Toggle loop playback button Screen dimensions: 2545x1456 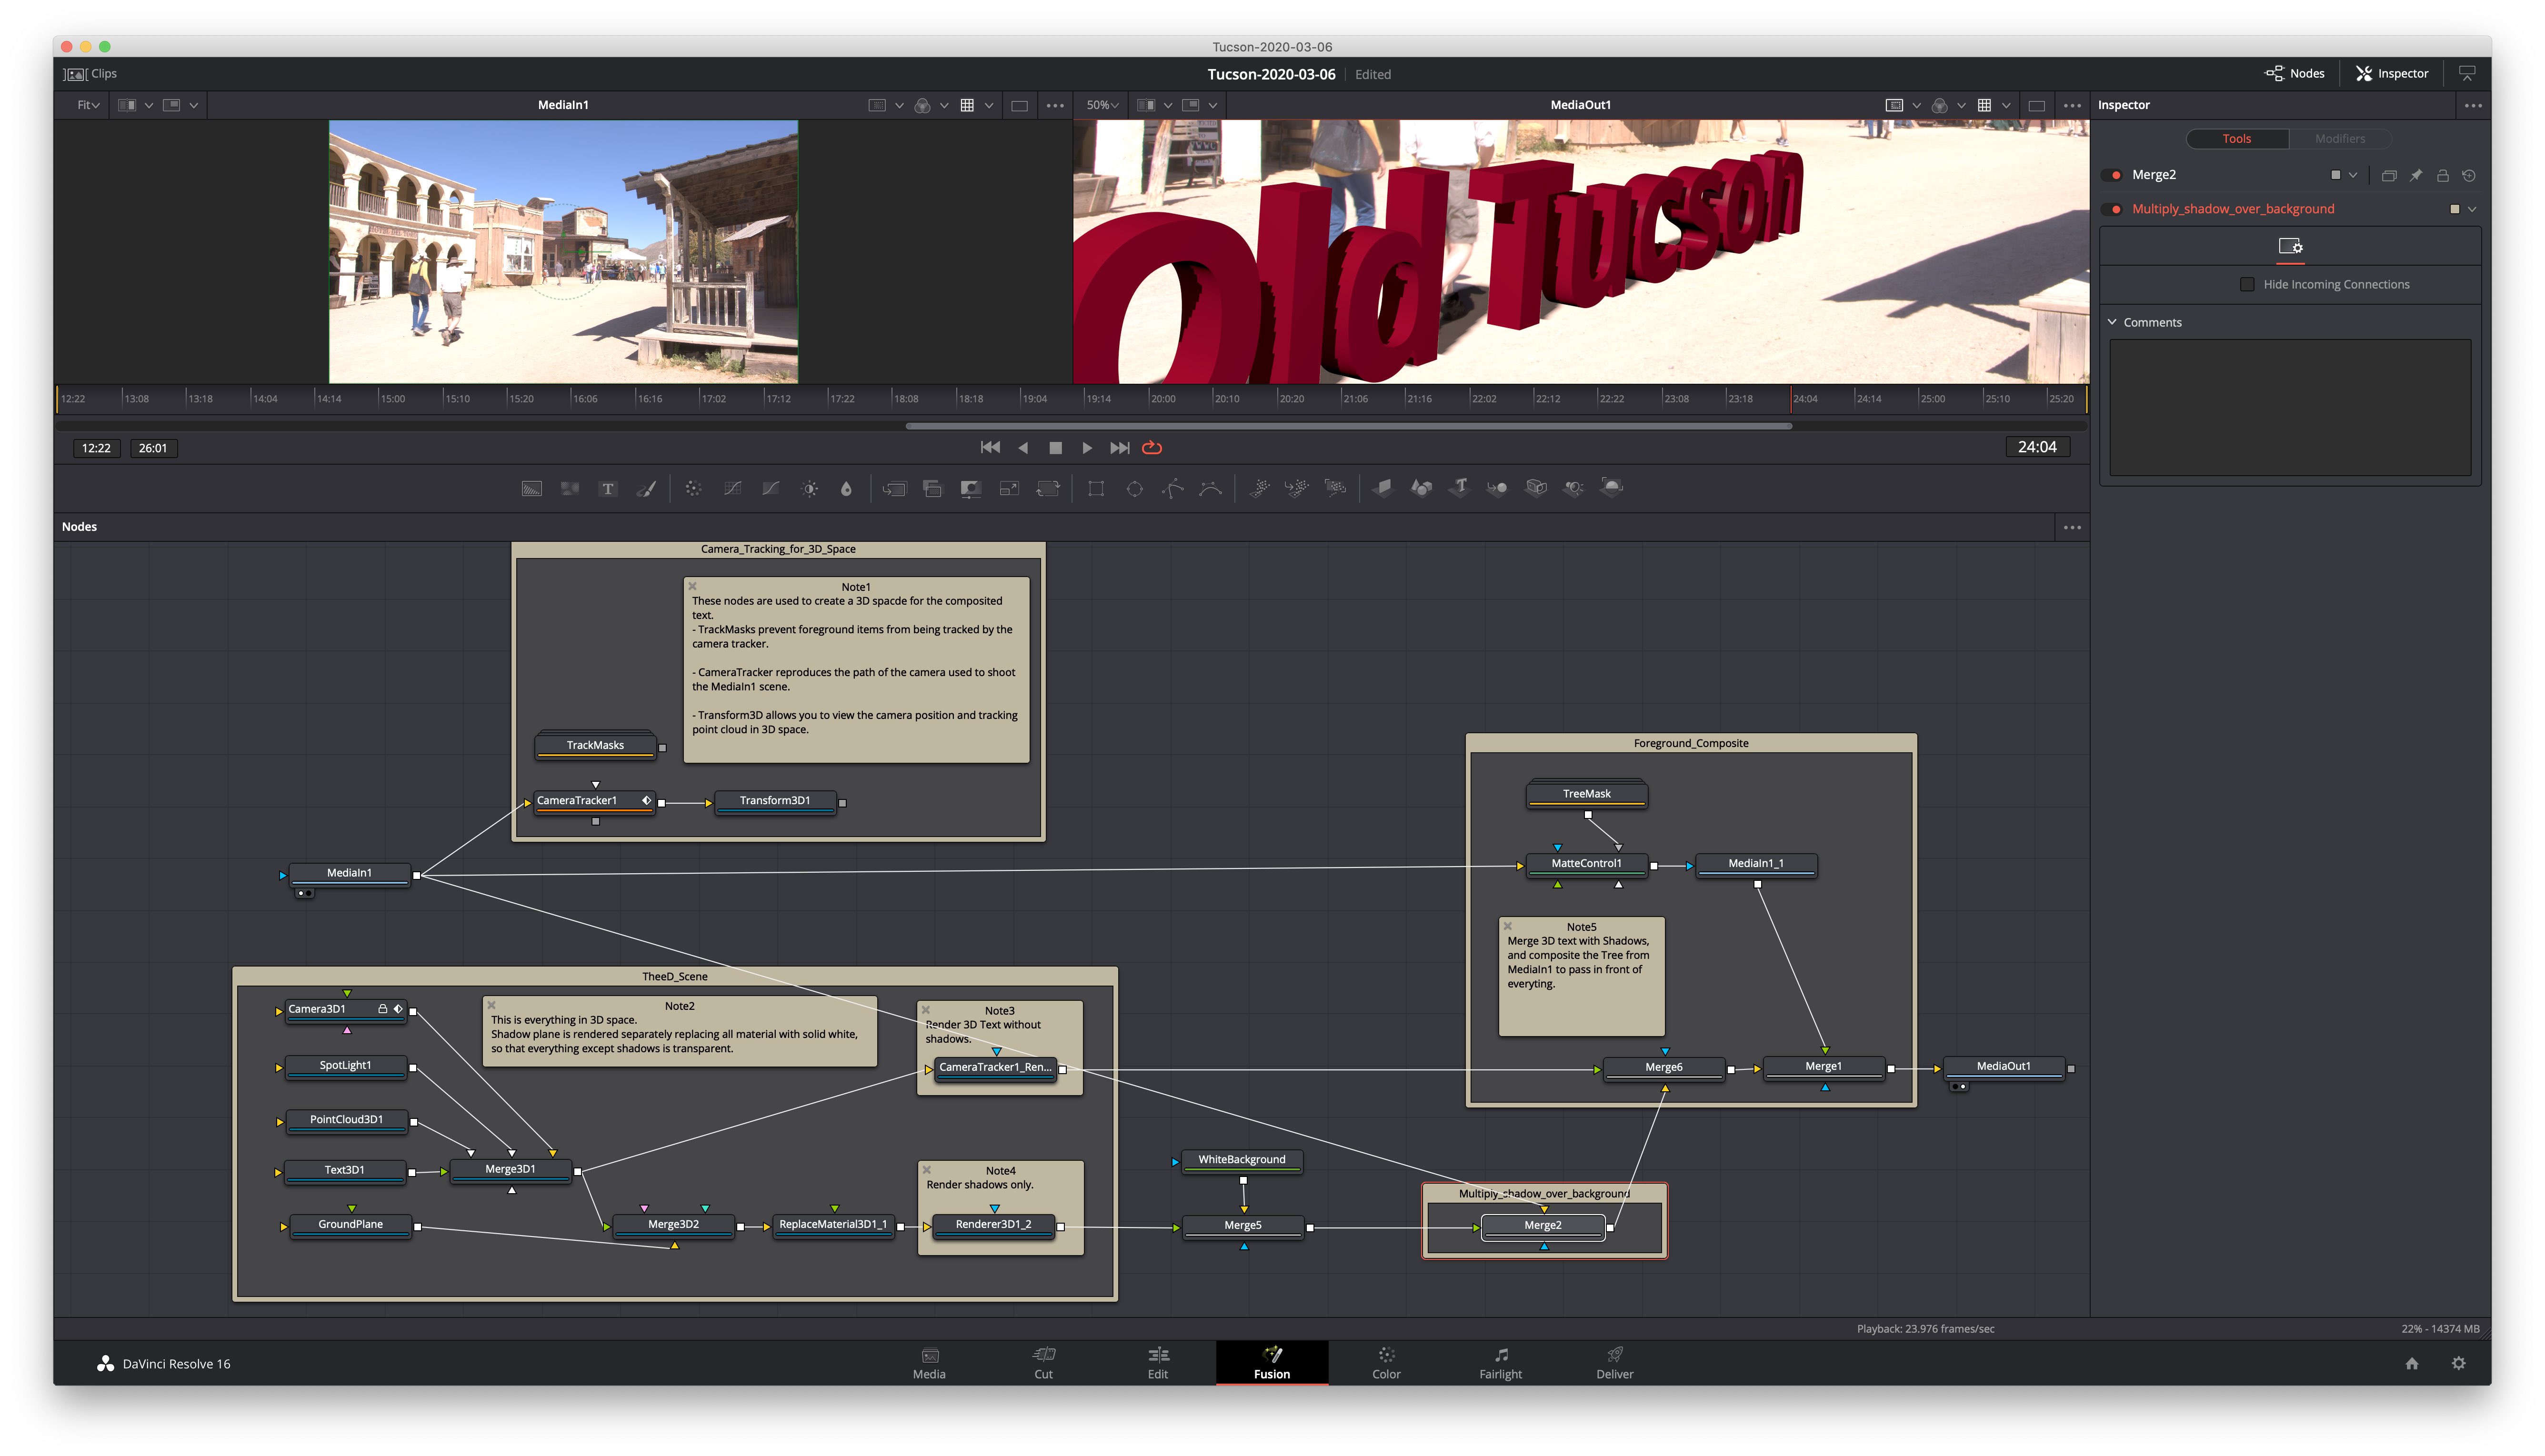click(x=1152, y=448)
